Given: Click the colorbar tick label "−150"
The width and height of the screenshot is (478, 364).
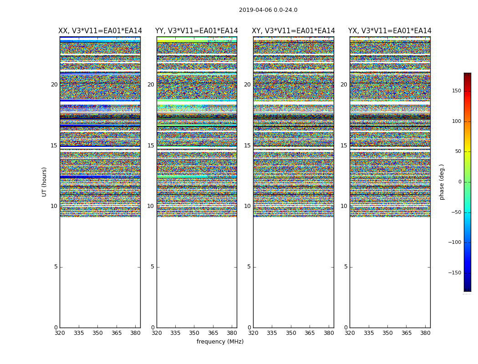Looking at the screenshot, I should click(455, 273).
